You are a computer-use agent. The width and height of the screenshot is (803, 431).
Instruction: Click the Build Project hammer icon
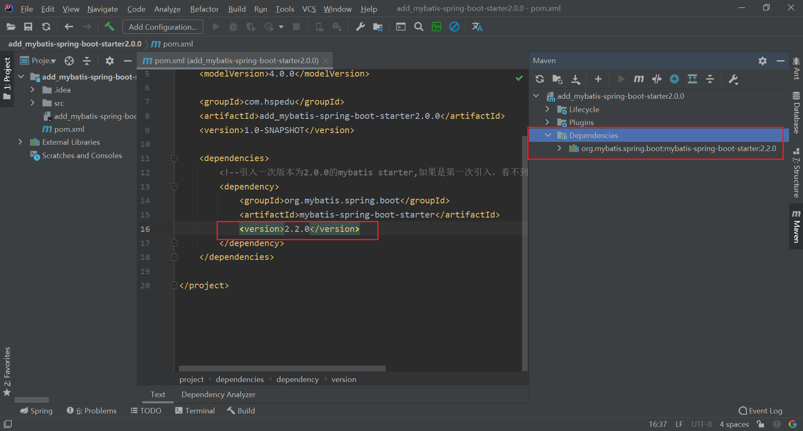pos(109,27)
